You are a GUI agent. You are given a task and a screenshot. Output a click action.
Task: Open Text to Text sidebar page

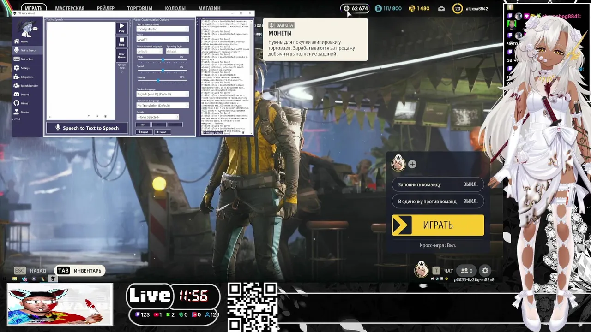coord(26,59)
